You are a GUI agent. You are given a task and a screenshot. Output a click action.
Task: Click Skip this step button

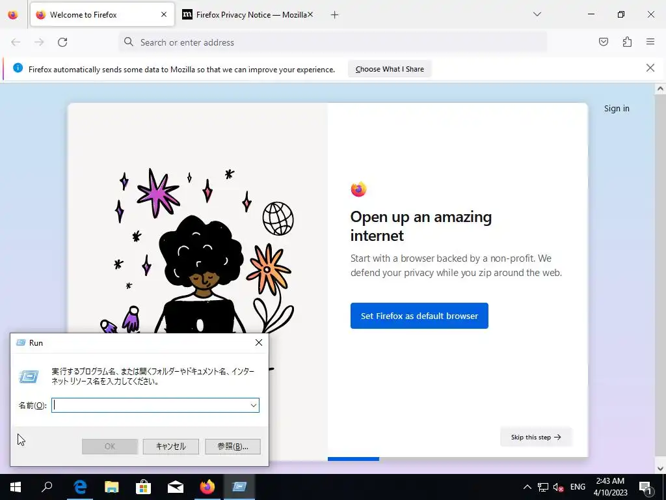pyautogui.click(x=536, y=437)
